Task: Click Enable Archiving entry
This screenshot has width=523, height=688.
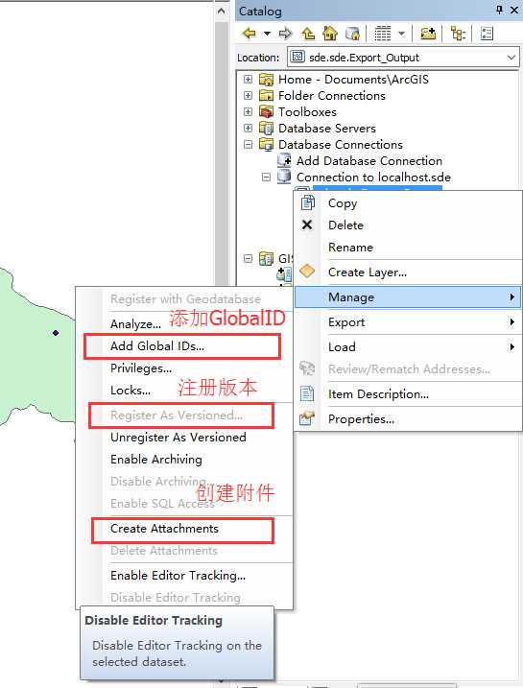Action: 184,460
